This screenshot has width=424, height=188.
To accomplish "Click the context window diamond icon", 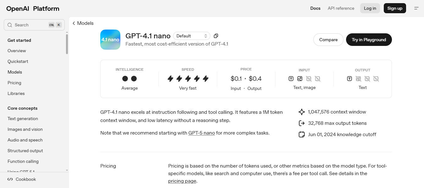I will tap(301, 112).
